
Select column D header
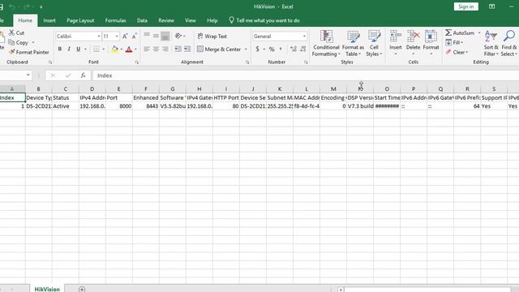(92, 88)
